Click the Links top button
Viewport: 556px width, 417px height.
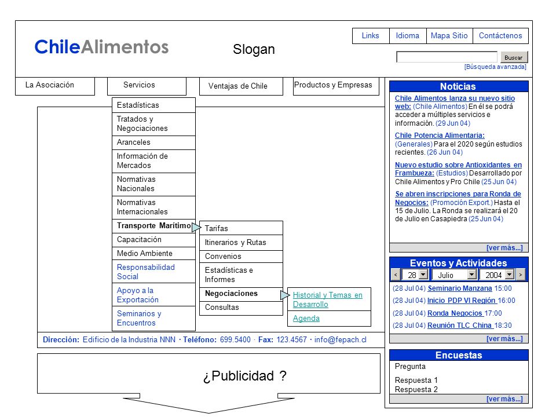point(371,36)
